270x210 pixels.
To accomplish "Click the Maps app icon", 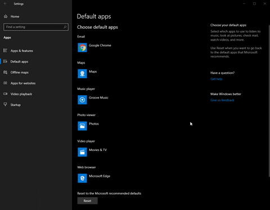I will pyautogui.click(x=82, y=74).
